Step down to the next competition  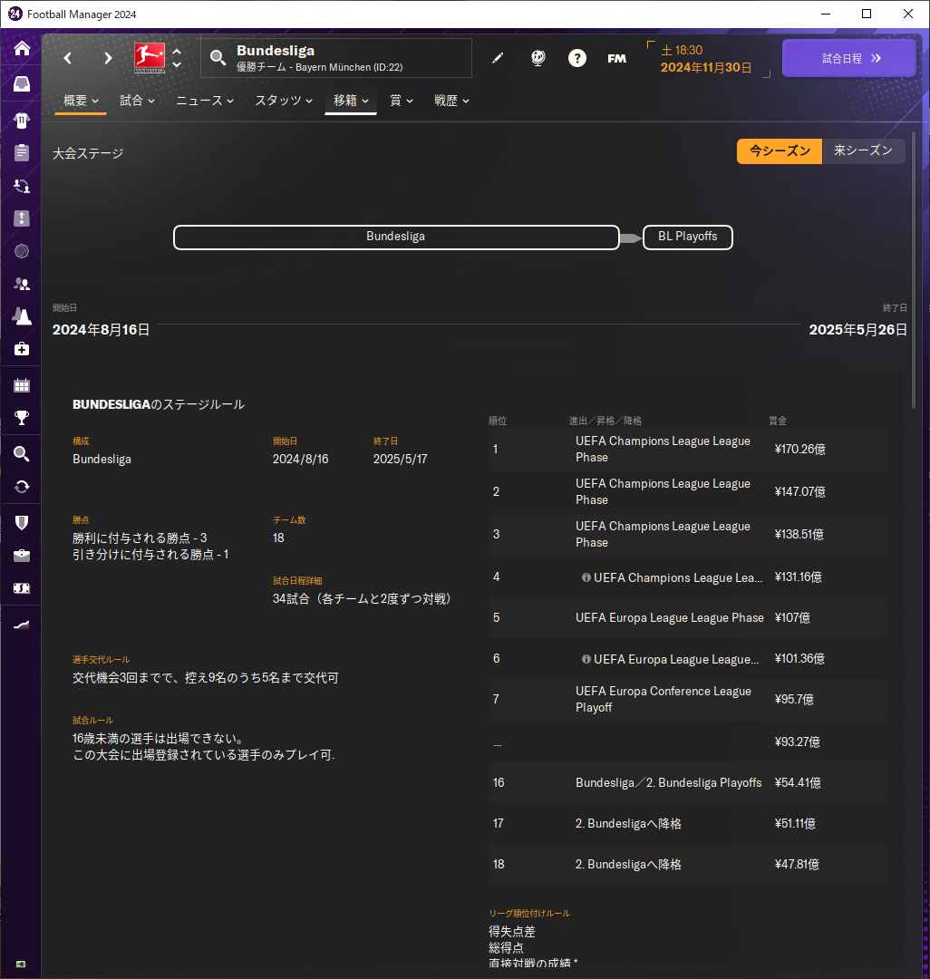pos(177,64)
